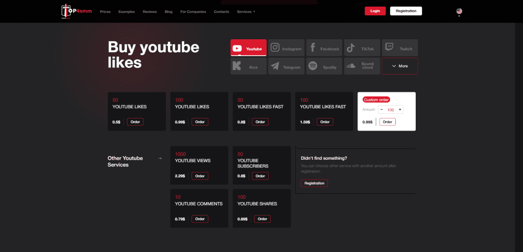Click the 2.29$ price on Youtube Views

(x=180, y=176)
